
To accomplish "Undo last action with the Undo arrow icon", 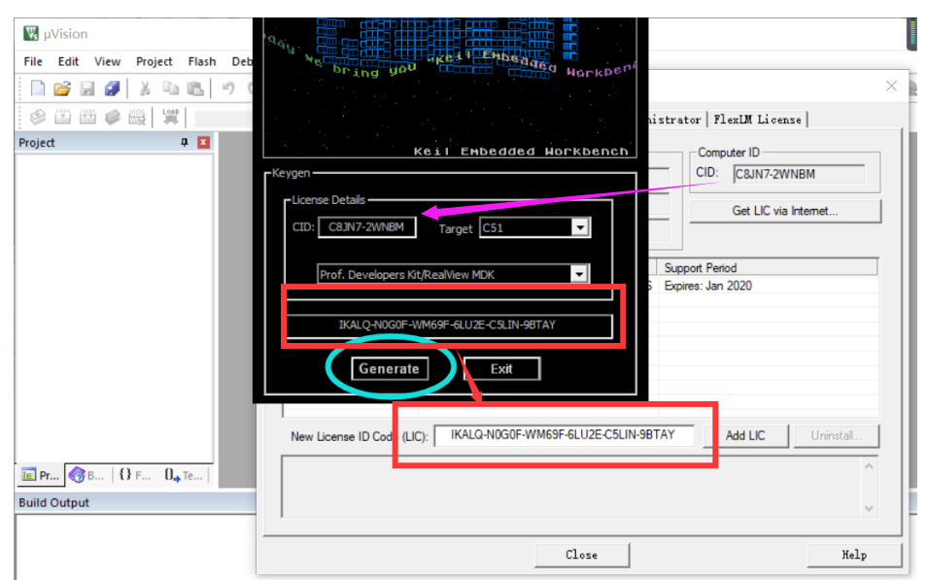I will [226, 88].
